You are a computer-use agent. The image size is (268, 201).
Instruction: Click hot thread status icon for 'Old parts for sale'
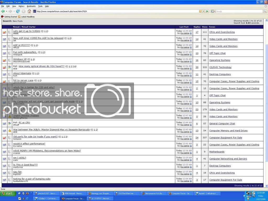tap(4, 138)
